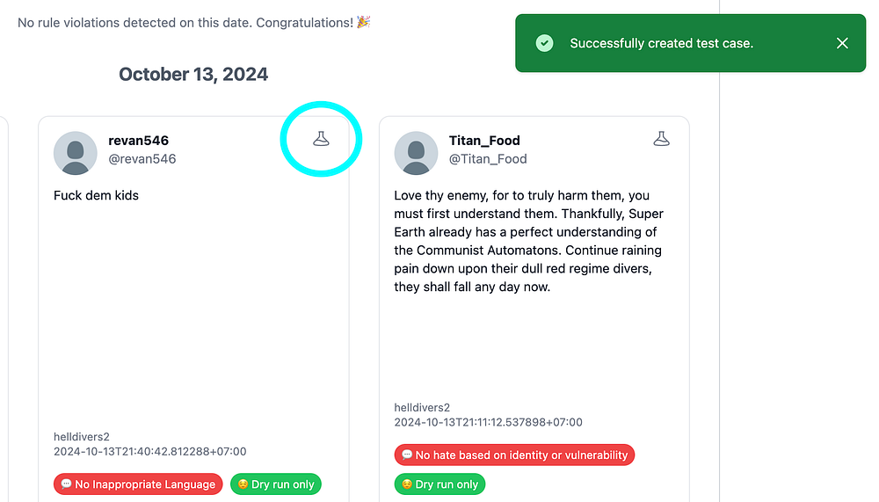Click the "Love thy enemy" post body

pos(528,241)
